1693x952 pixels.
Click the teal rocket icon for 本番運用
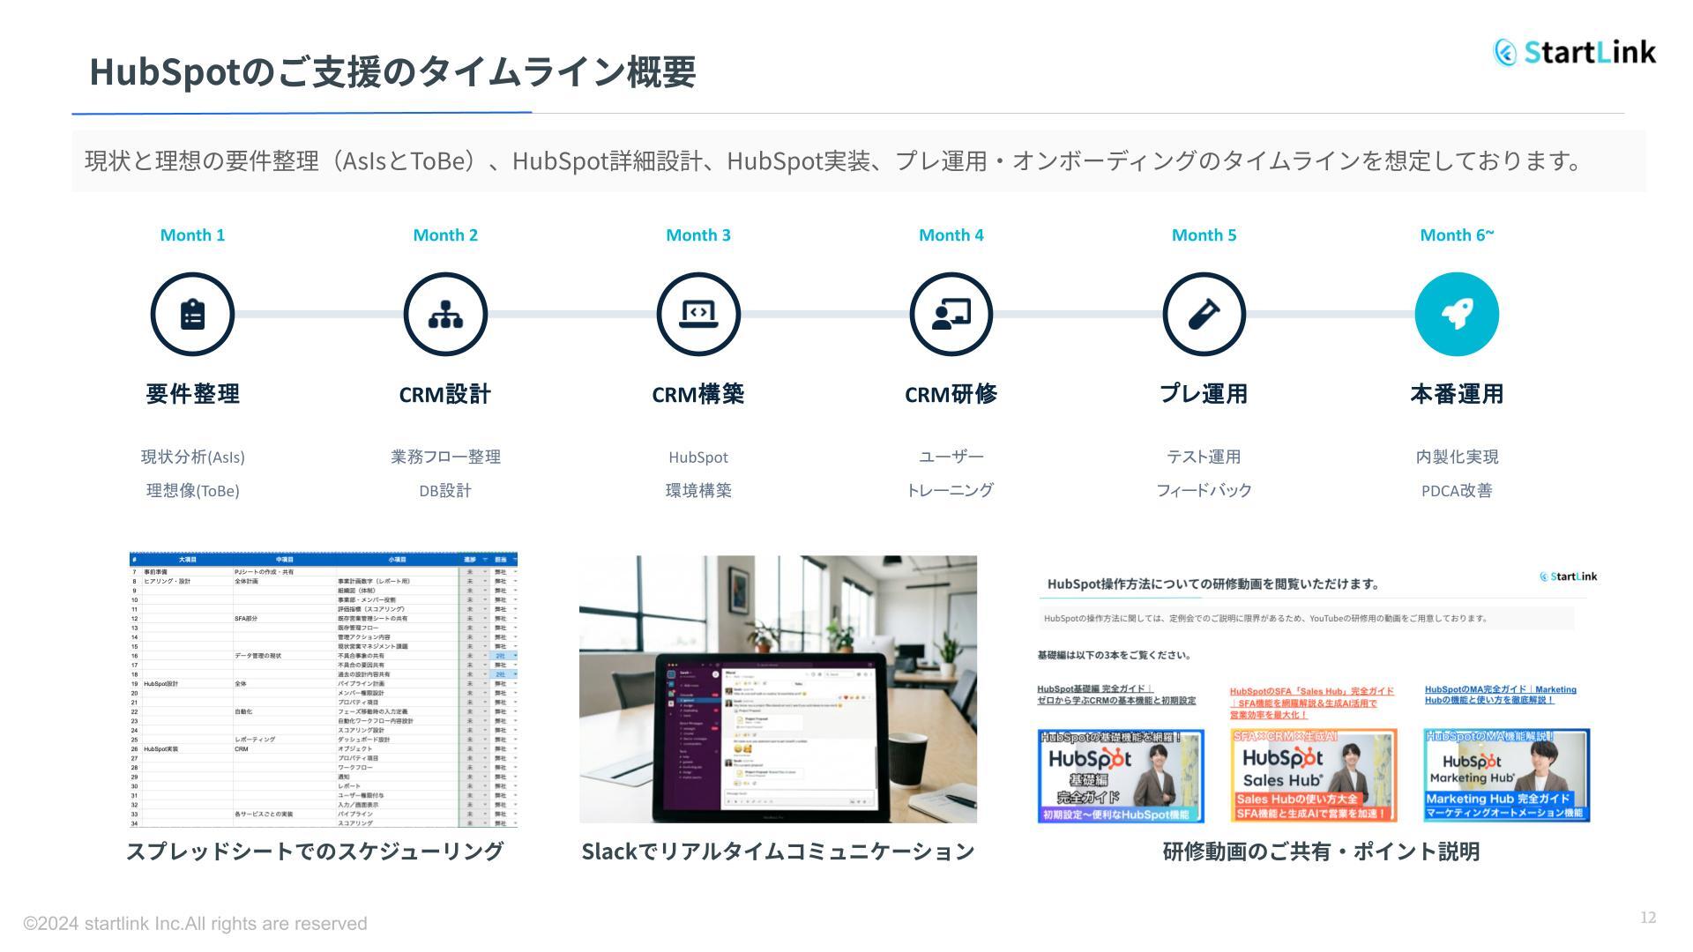pyautogui.click(x=1457, y=313)
